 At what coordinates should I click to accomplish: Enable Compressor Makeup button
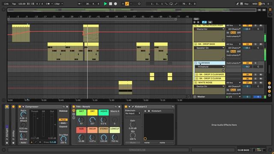(63, 111)
